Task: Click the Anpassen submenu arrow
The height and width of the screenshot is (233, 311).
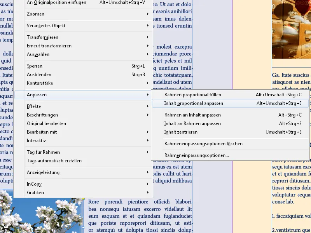Action: pos(148,94)
